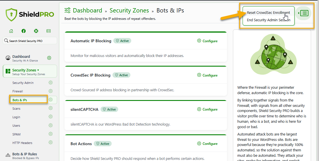319x161 pixels.
Task: Open the help lifebuoy icon
Action: 36,31
